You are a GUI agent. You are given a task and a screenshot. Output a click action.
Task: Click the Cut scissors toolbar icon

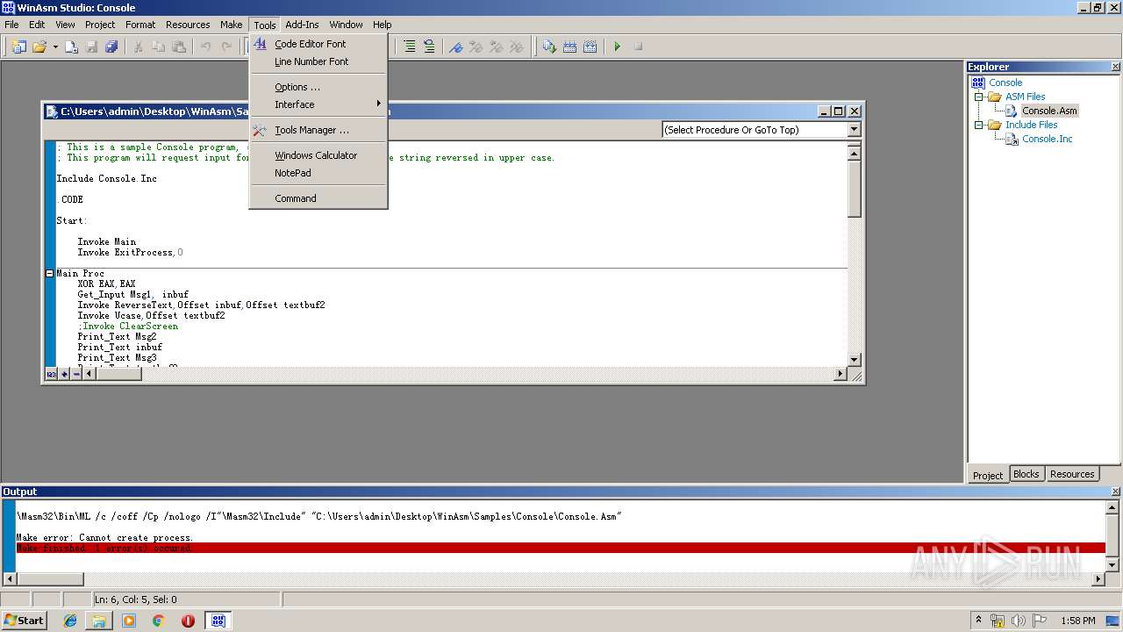(138, 47)
